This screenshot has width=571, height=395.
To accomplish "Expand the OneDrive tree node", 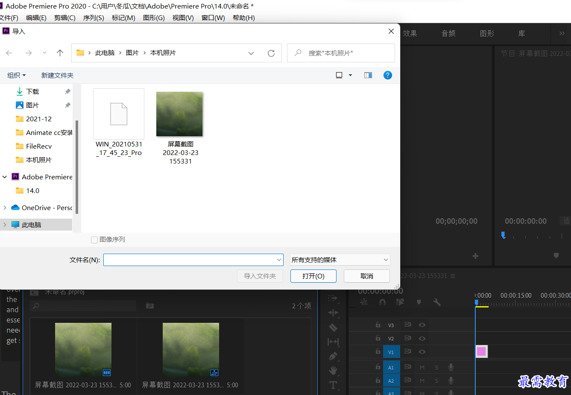I will click(5, 208).
